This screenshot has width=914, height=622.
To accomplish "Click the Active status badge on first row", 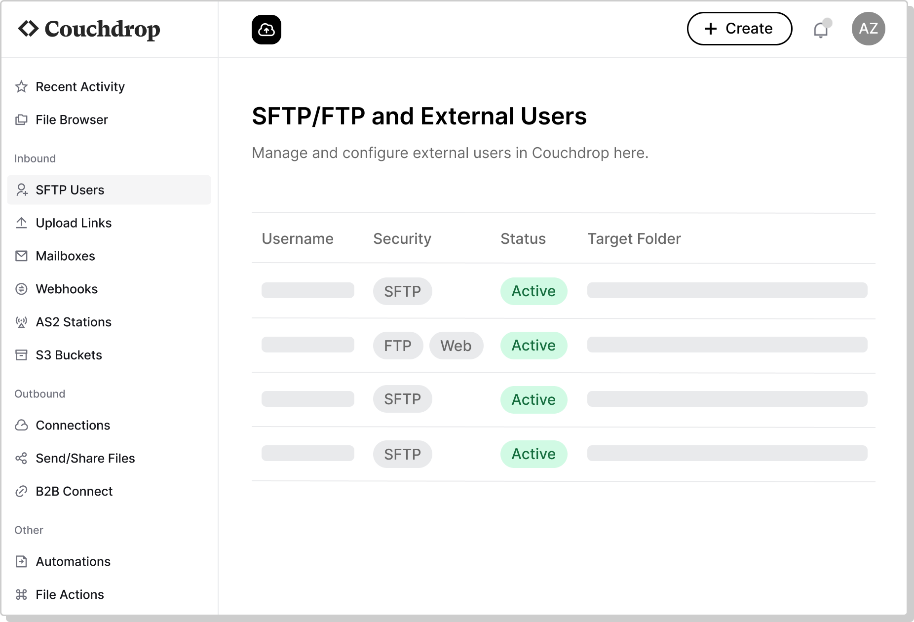I will (x=533, y=291).
